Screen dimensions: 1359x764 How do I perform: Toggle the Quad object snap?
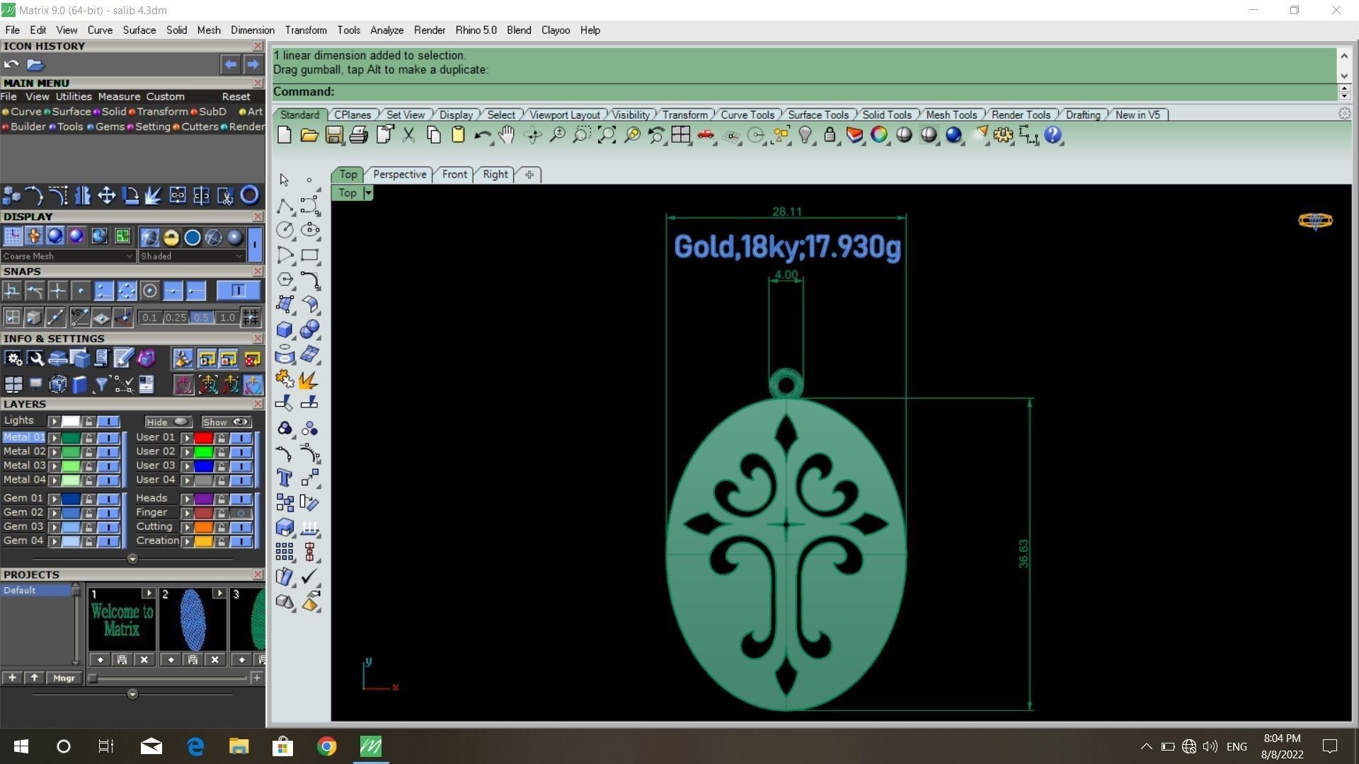coord(127,291)
